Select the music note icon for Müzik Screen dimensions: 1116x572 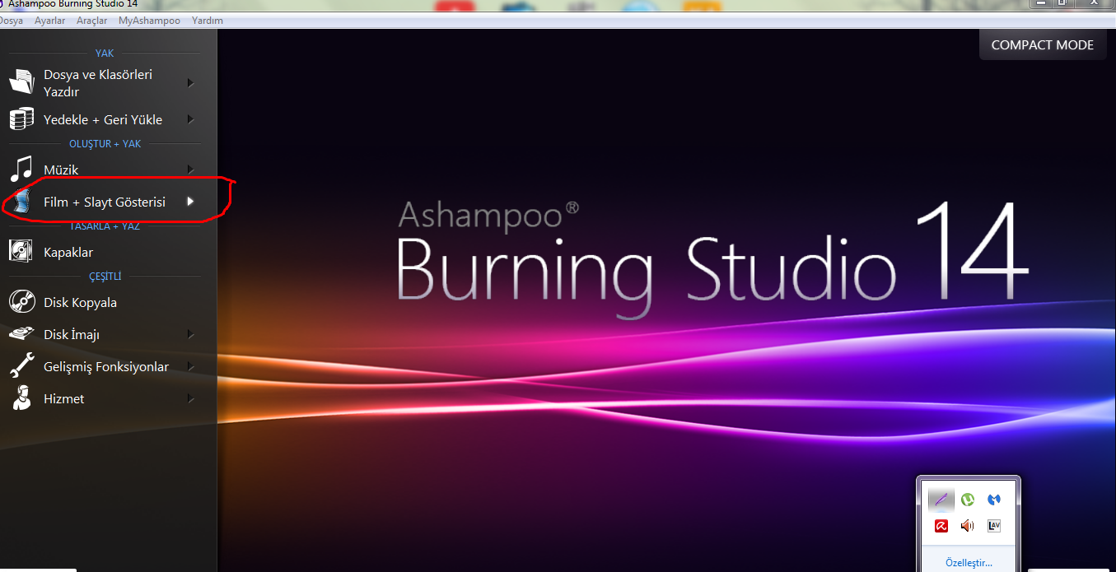21,169
